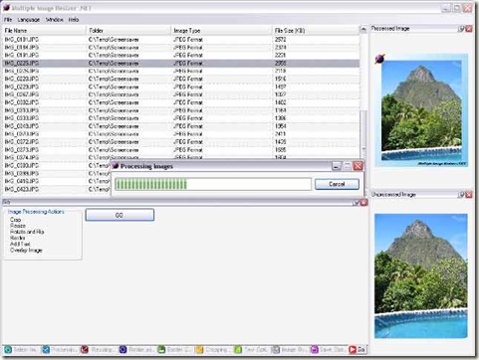Switch to the Processing tab
479x360 pixels.
[x=60, y=349]
